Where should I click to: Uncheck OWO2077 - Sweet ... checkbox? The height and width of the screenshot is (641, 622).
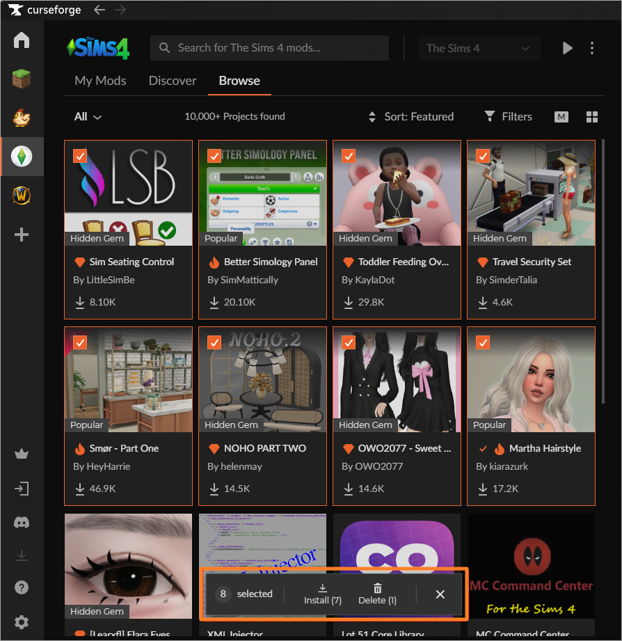(x=348, y=342)
